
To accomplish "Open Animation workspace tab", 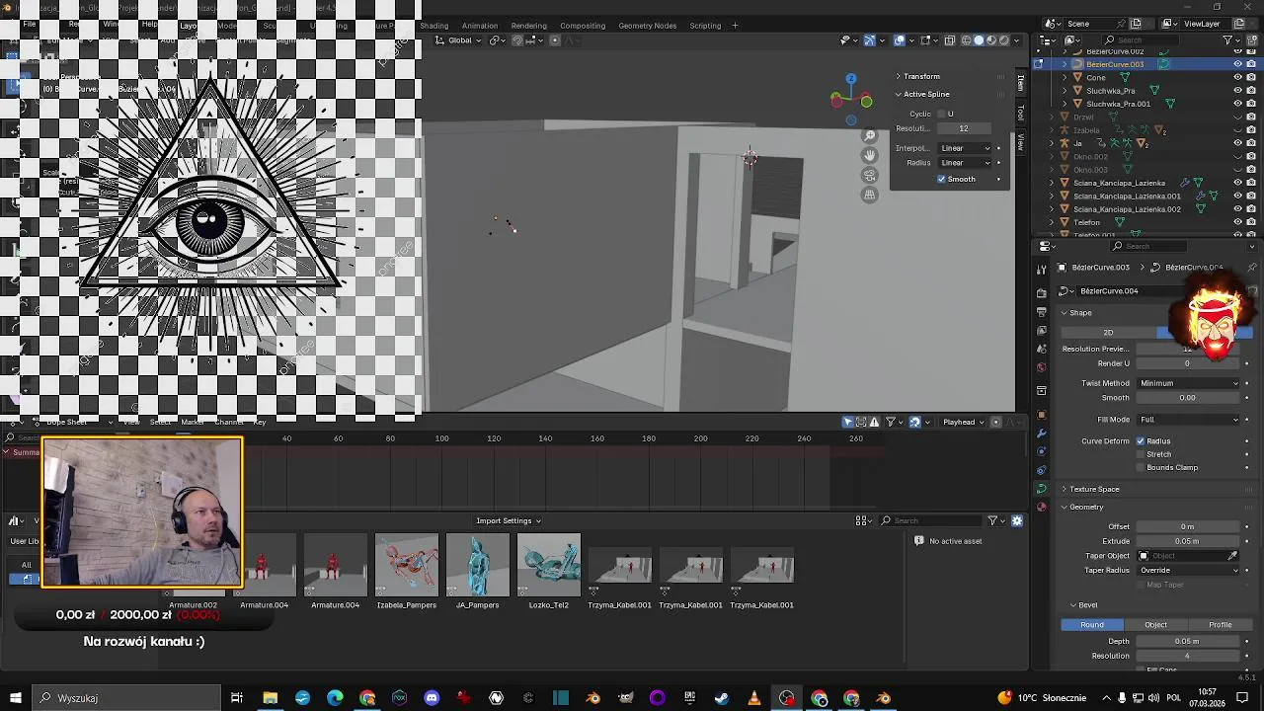I will (479, 26).
